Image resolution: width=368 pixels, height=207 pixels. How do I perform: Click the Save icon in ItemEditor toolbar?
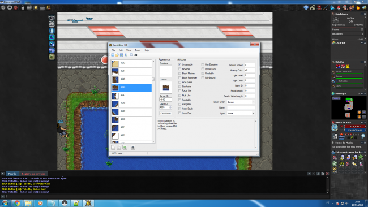tap(121, 55)
